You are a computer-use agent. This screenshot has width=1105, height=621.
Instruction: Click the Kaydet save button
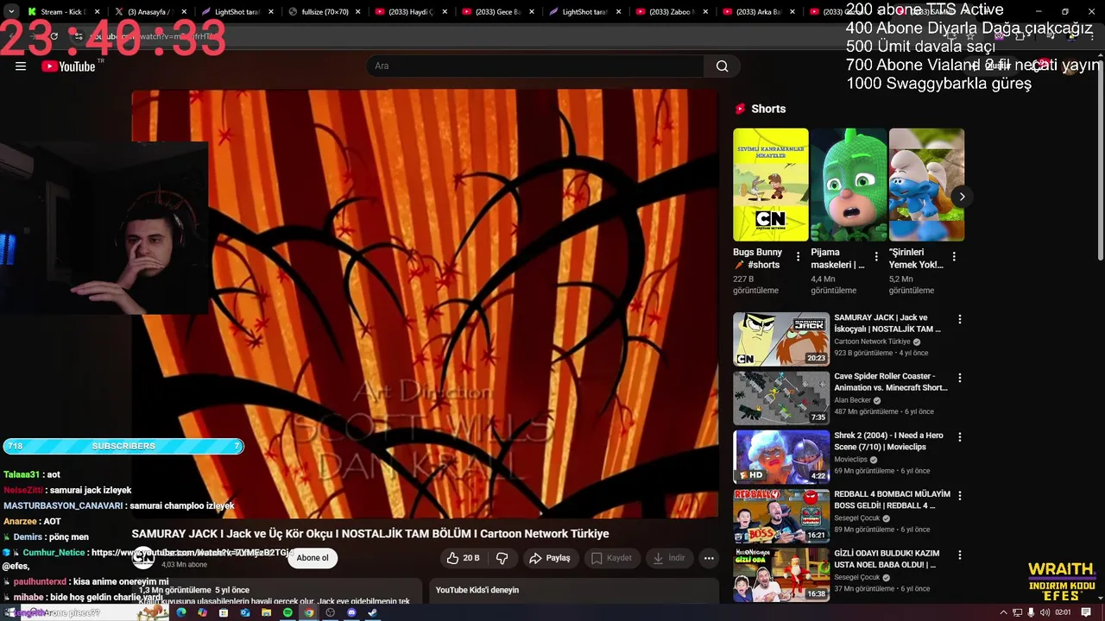pos(611,558)
